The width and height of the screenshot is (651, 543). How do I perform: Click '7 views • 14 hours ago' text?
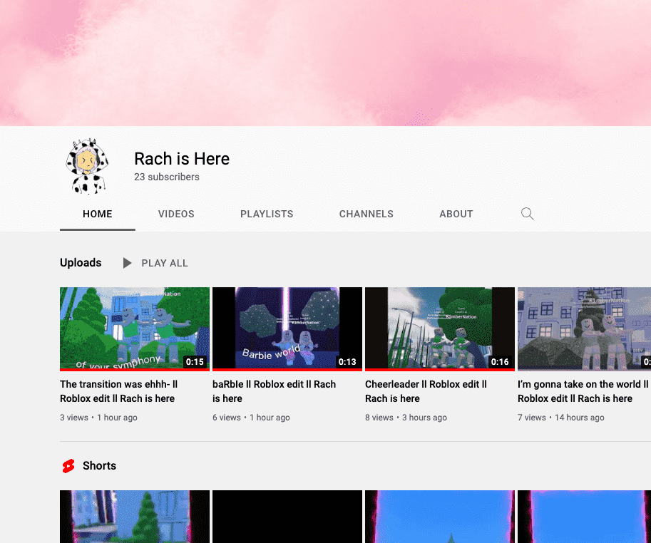[561, 418]
